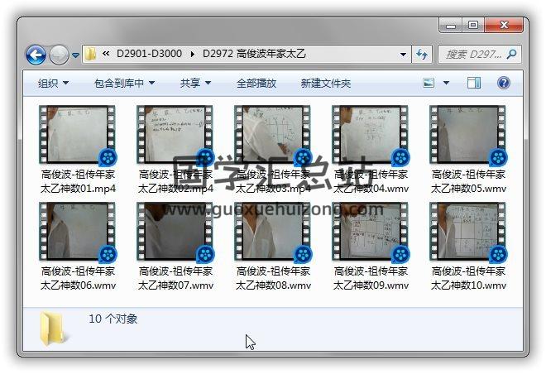The width and height of the screenshot is (546, 374).
Task: Click file name 高俊波-祖传年家太乙神数06.wmv
Action: pos(78,278)
